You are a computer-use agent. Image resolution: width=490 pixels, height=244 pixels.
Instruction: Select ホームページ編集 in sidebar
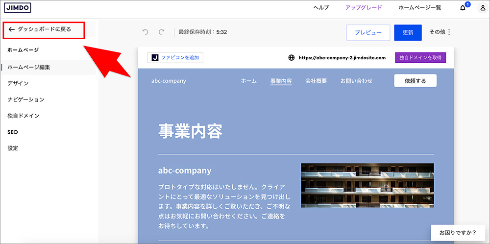click(48, 67)
